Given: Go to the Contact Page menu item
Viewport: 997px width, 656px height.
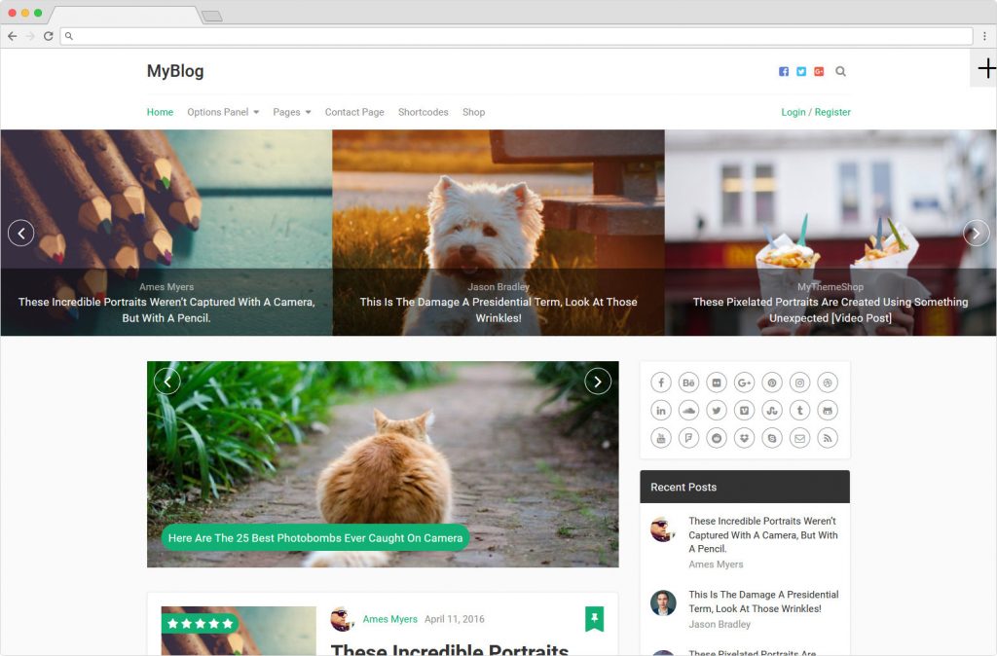Looking at the screenshot, I should [354, 112].
